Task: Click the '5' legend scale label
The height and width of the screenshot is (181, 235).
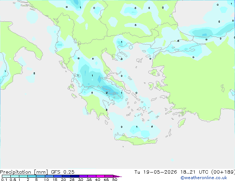Action: click(36, 180)
